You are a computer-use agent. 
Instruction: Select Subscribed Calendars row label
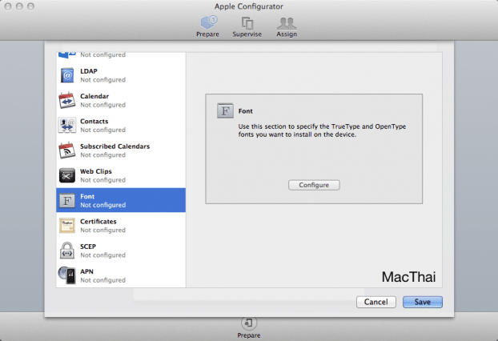click(114, 146)
